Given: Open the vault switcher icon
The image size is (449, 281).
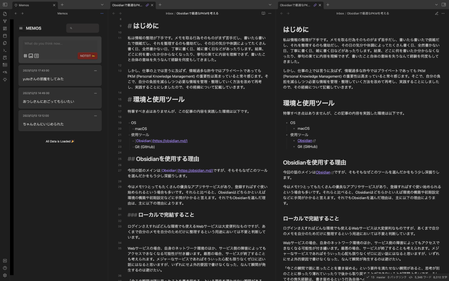Looking at the screenshot, I should [5, 261].
